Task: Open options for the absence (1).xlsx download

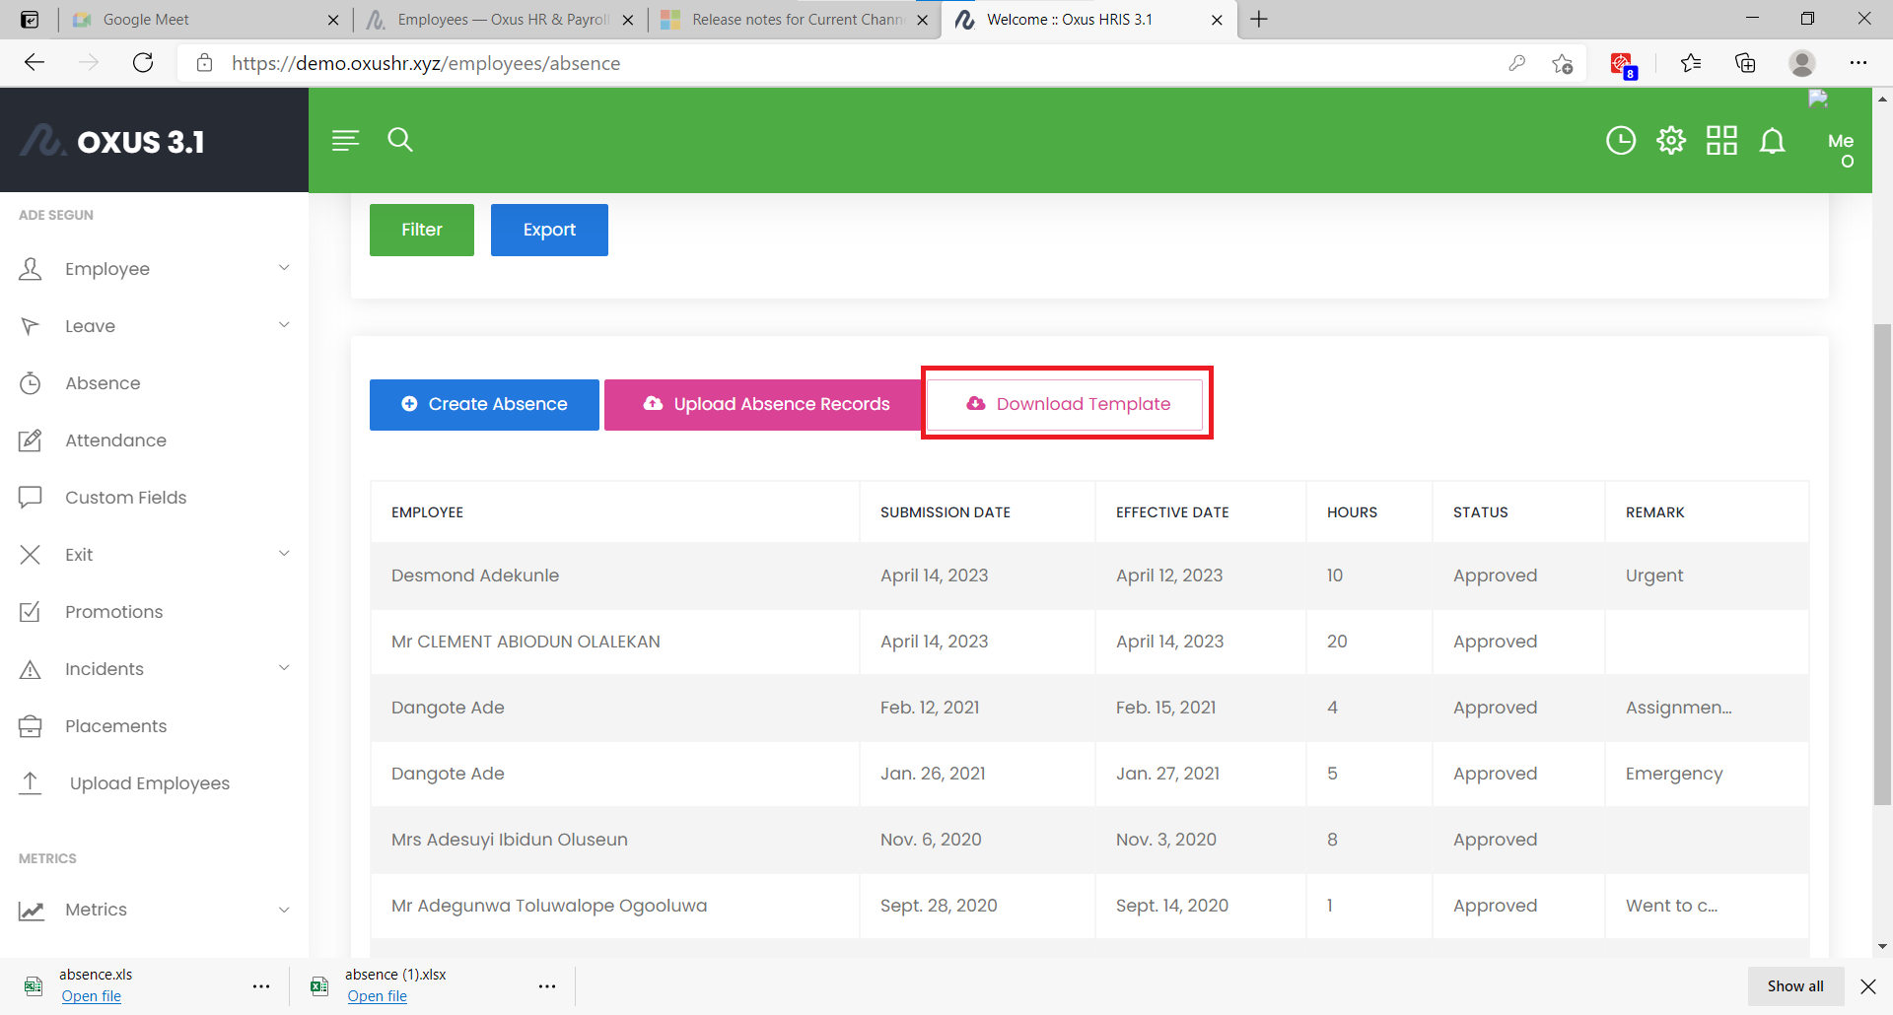Action: pyautogui.click(x=547, y=986)
